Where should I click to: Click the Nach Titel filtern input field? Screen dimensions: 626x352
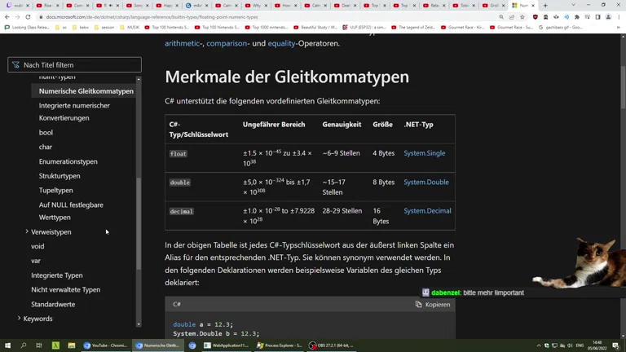(x=75, y=64)
